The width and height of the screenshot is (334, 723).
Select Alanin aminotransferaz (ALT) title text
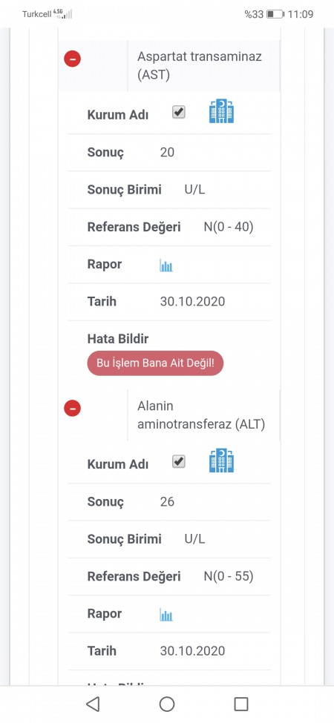point(201,415)
